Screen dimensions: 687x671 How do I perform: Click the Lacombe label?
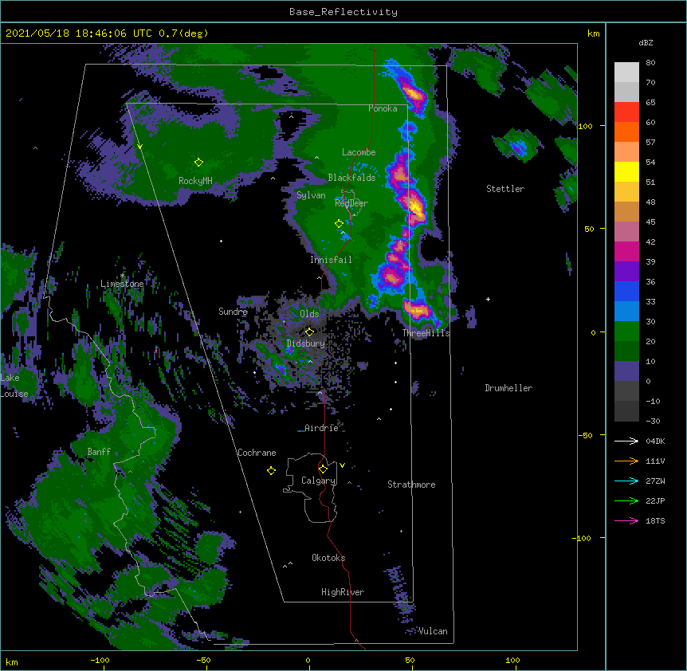(x=359, y=152)
